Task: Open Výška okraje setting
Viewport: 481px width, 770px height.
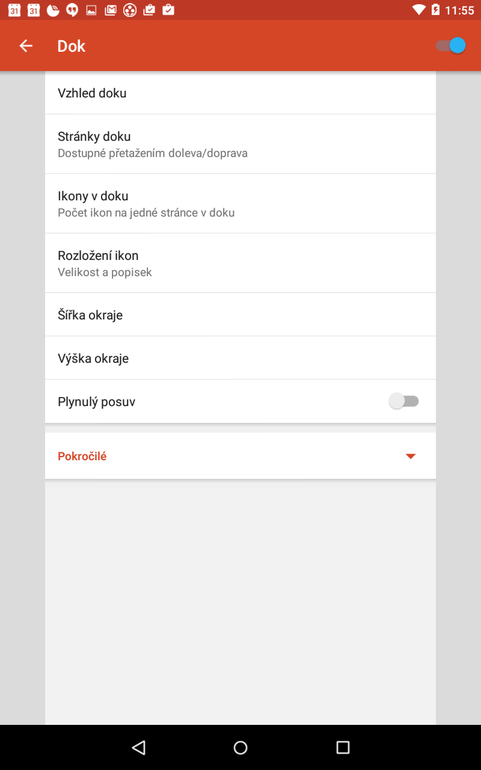Action: coord(240,358)
